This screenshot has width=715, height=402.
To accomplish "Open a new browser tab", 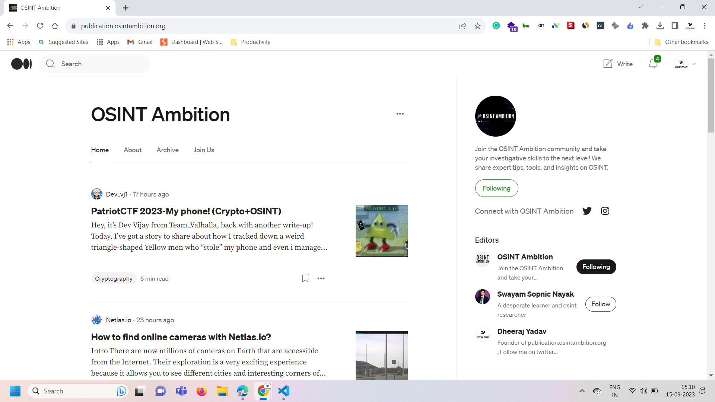I will click(126, 8).
